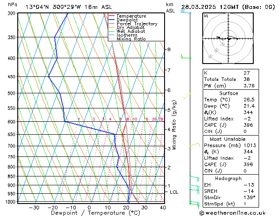Screen dimensions: 279x216
Task: Click the wind barb at 850 hPa
Action: coord(194,179)
